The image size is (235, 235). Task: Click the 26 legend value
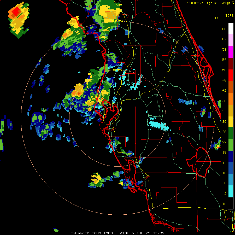click(x=224, y=132)
